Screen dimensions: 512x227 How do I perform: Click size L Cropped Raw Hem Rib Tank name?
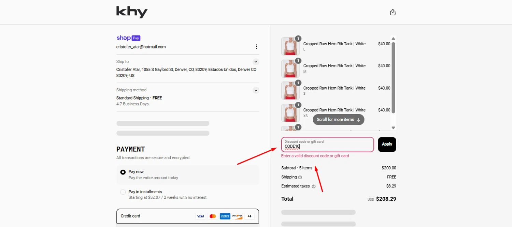(334, 44)
